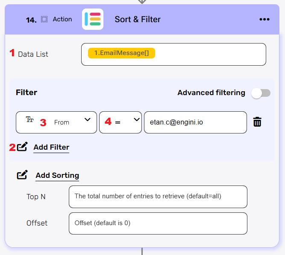
Task: Open the equals operator dropdown
Action: (x=120, y=122)
